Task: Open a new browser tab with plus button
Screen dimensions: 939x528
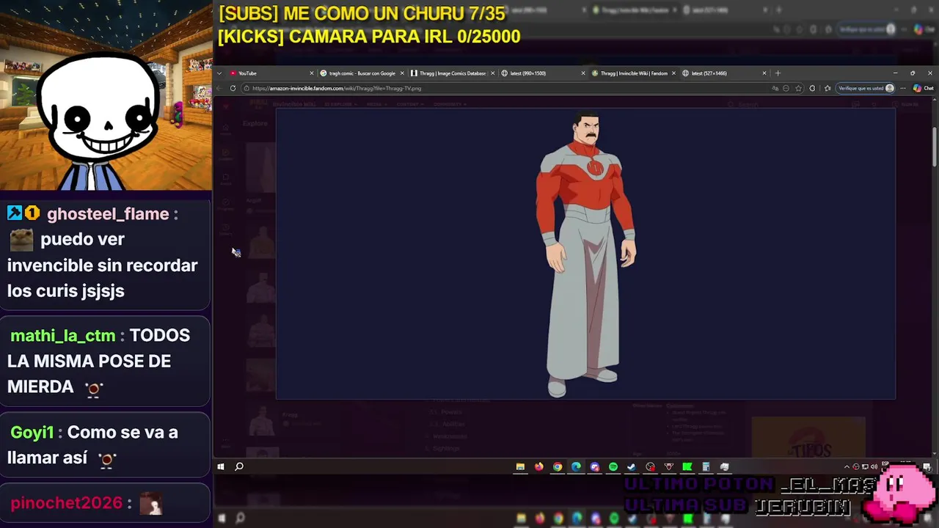Action: [778, 73]
